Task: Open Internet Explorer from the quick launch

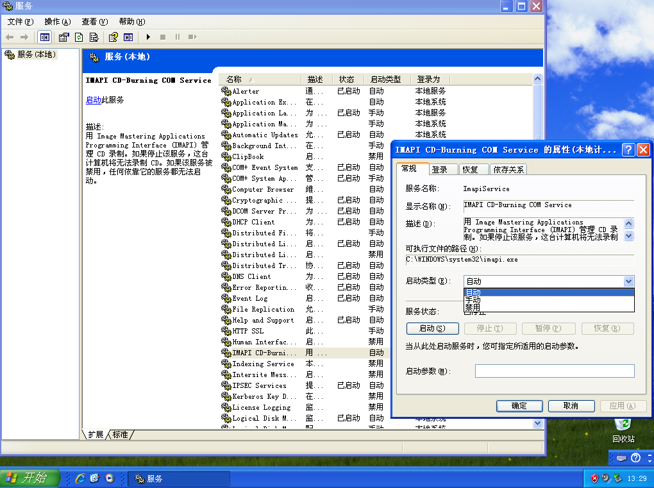Action: pos(80,478)
